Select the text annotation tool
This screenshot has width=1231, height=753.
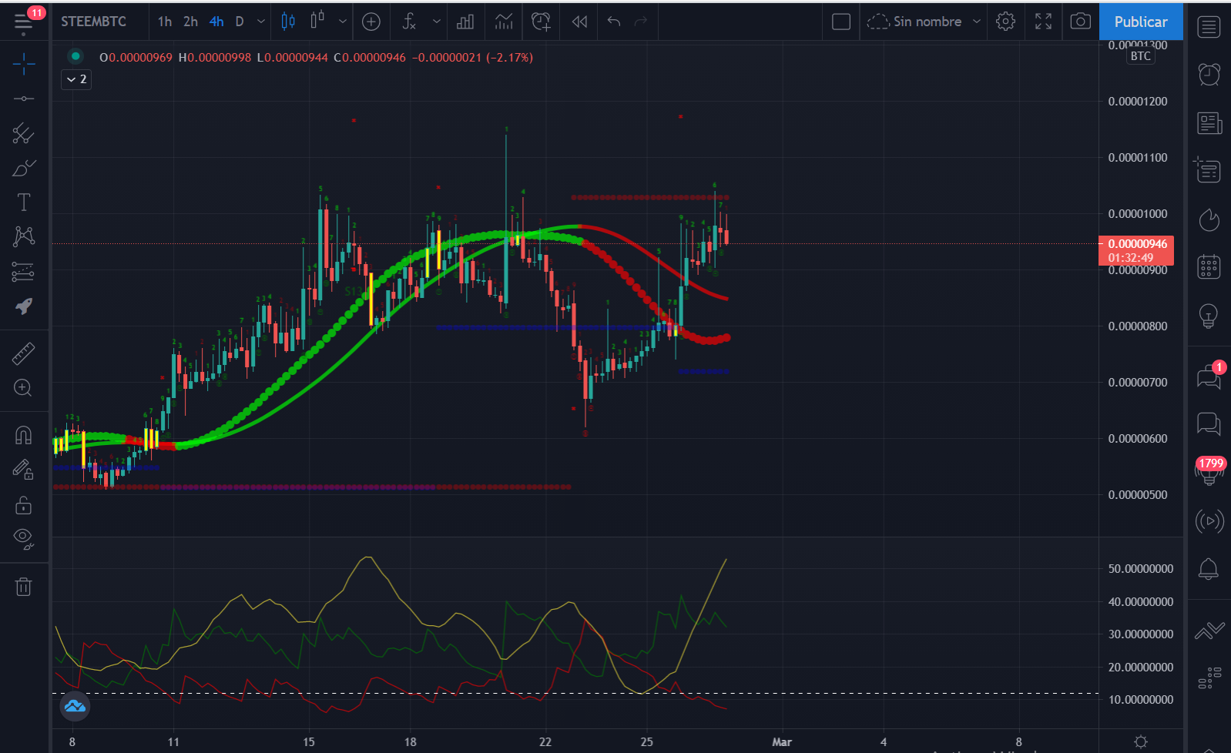coord(24,202)
